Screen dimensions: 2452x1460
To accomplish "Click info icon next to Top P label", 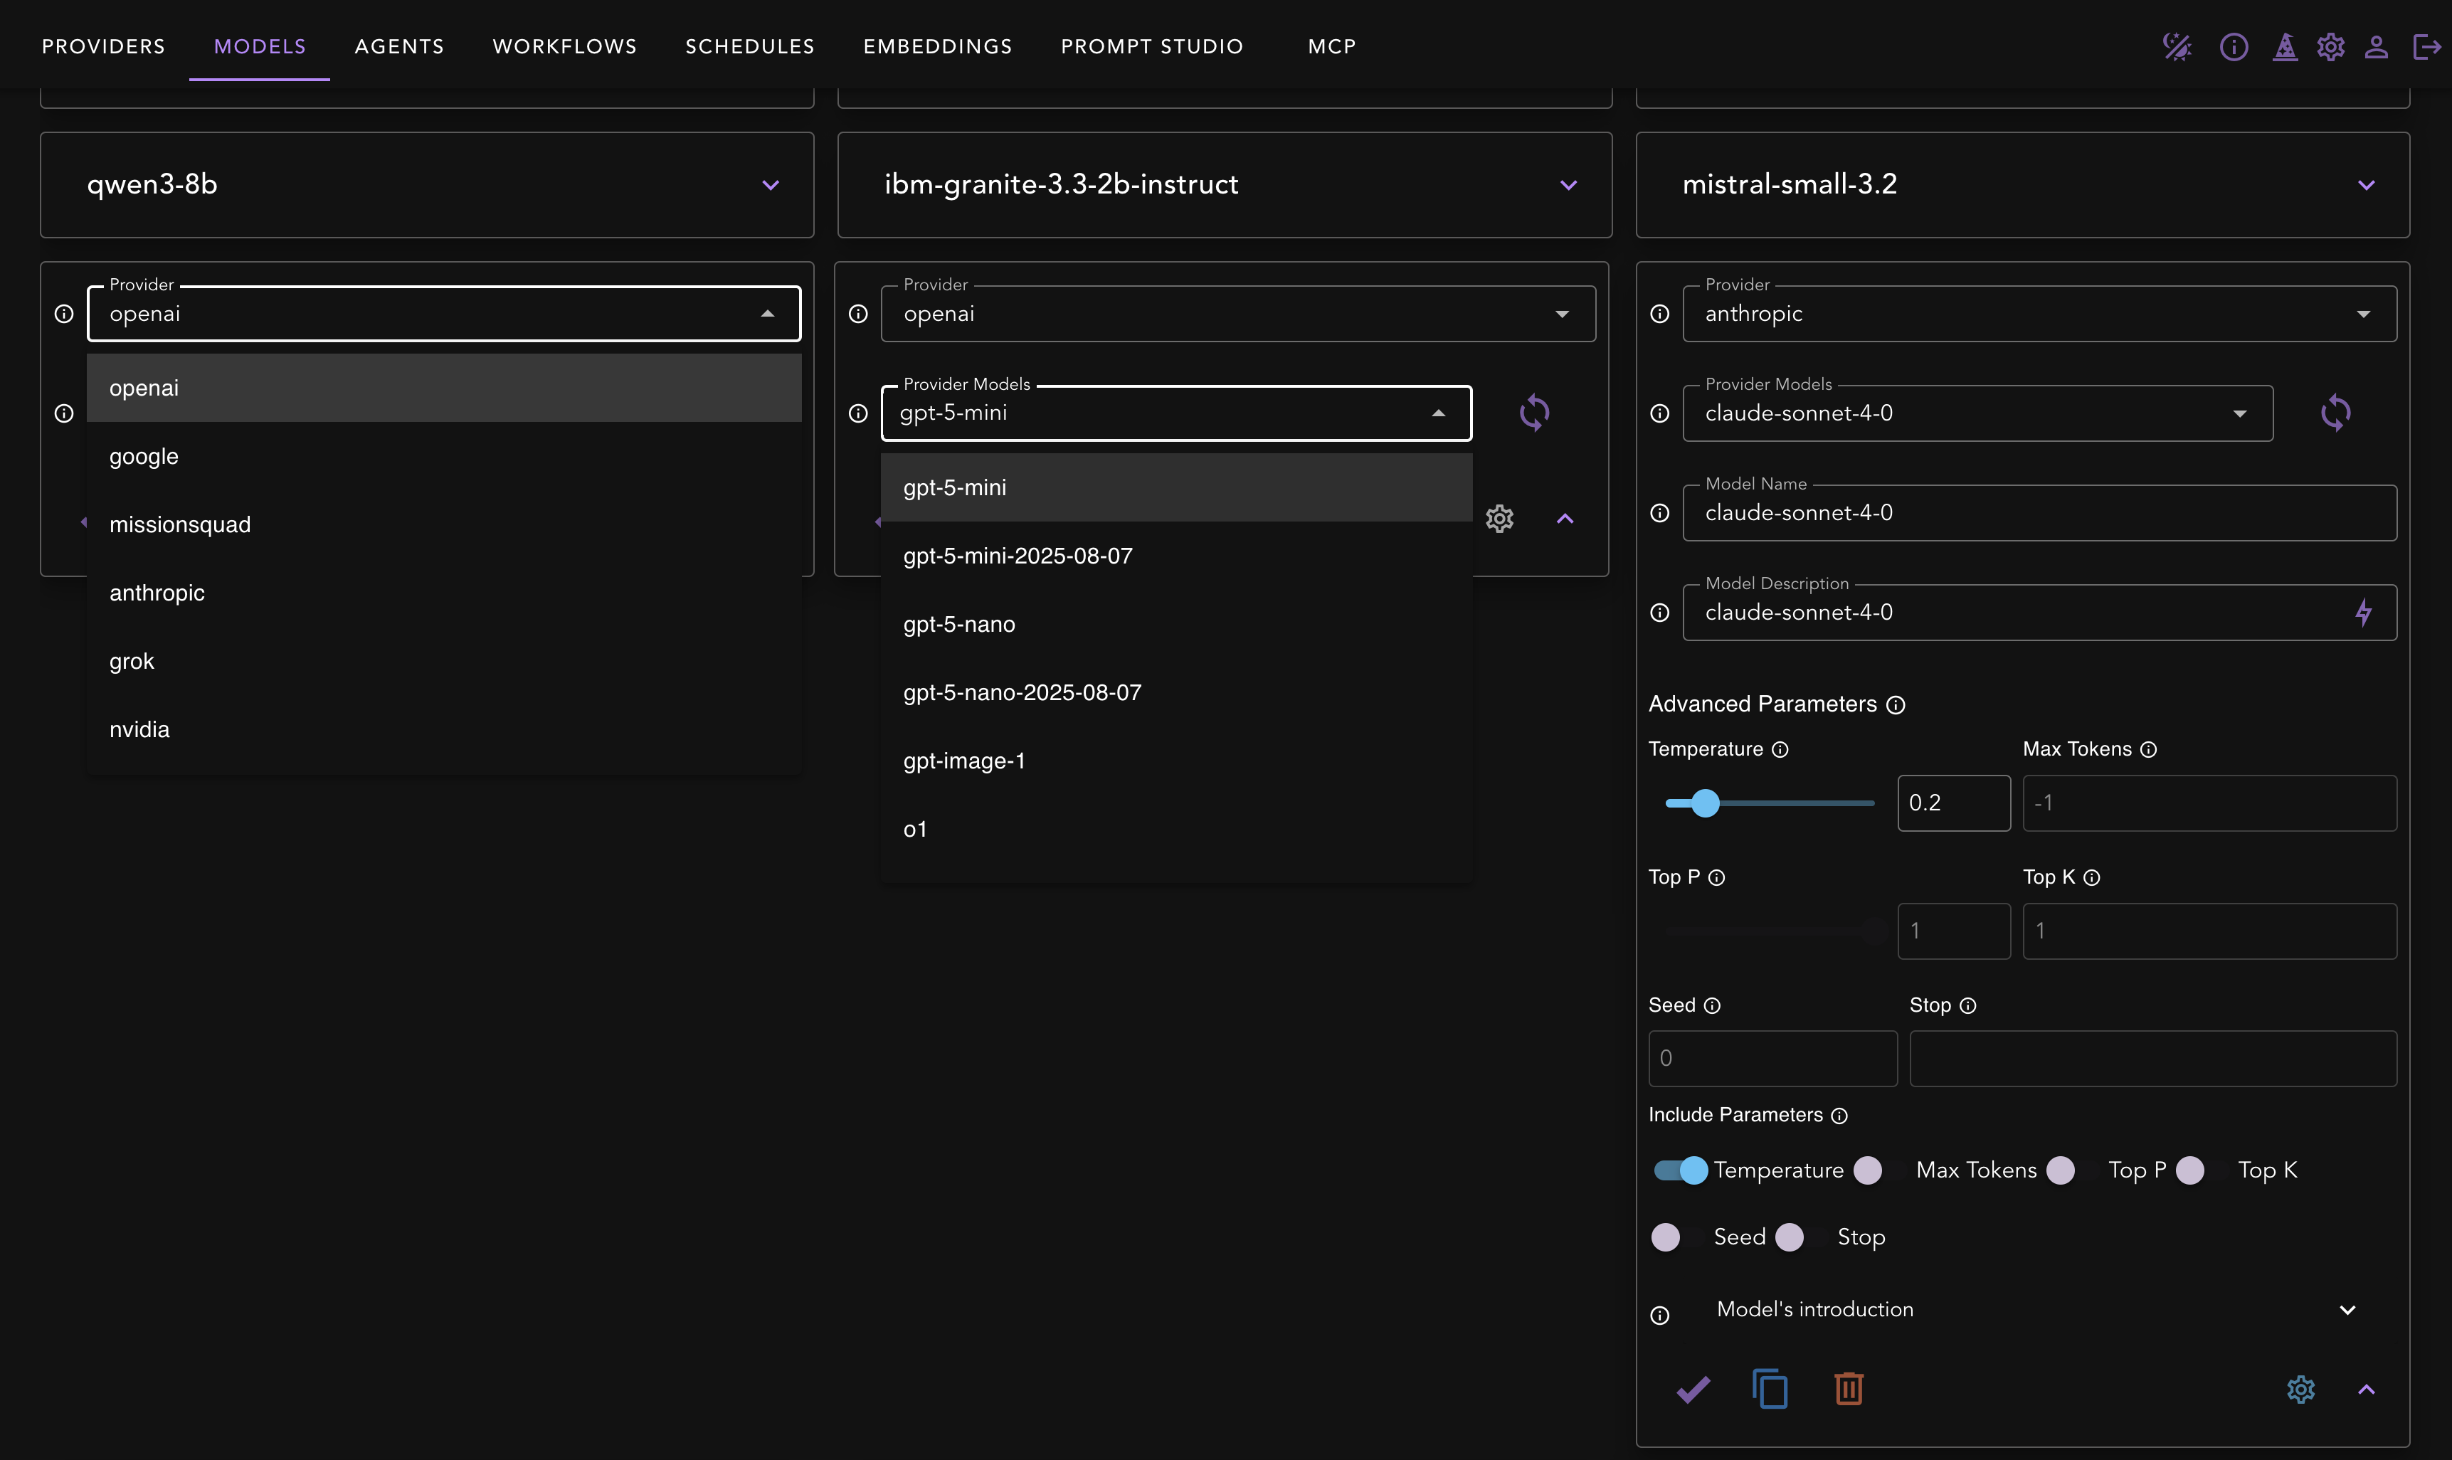I will click(x=1717, y=877).
